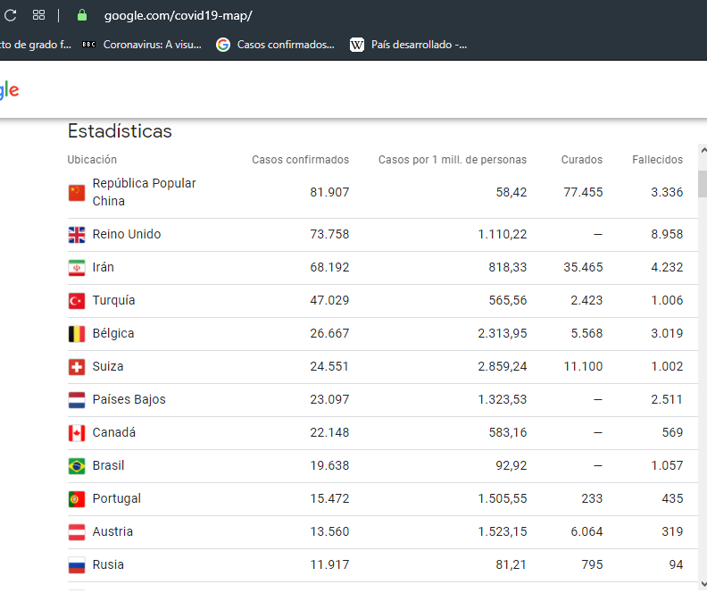Screen dimensions: 707x593
Task: Open the BBC Coronavirus bookmark
Action: pyautogui.click(x=143, y=45)
